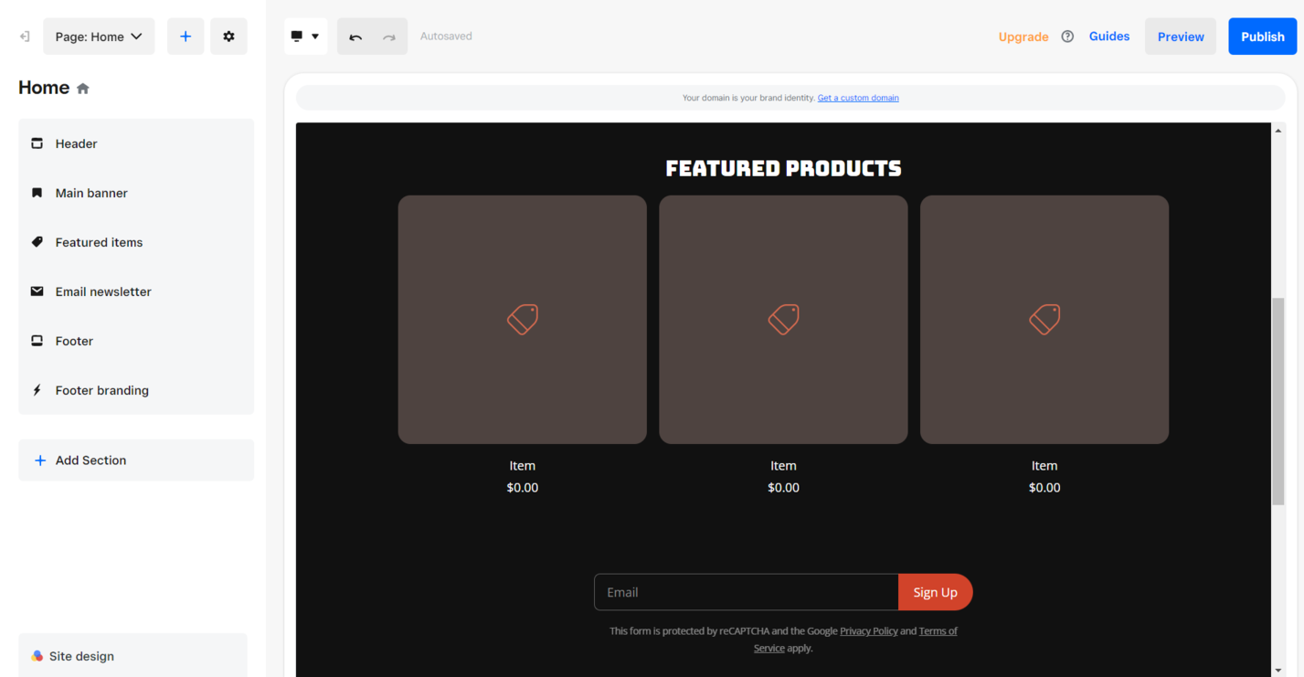The width and height of the screenshot is (1304, 677).
Task: Open the Page: Home dropdown
Action: pos(98,36)
